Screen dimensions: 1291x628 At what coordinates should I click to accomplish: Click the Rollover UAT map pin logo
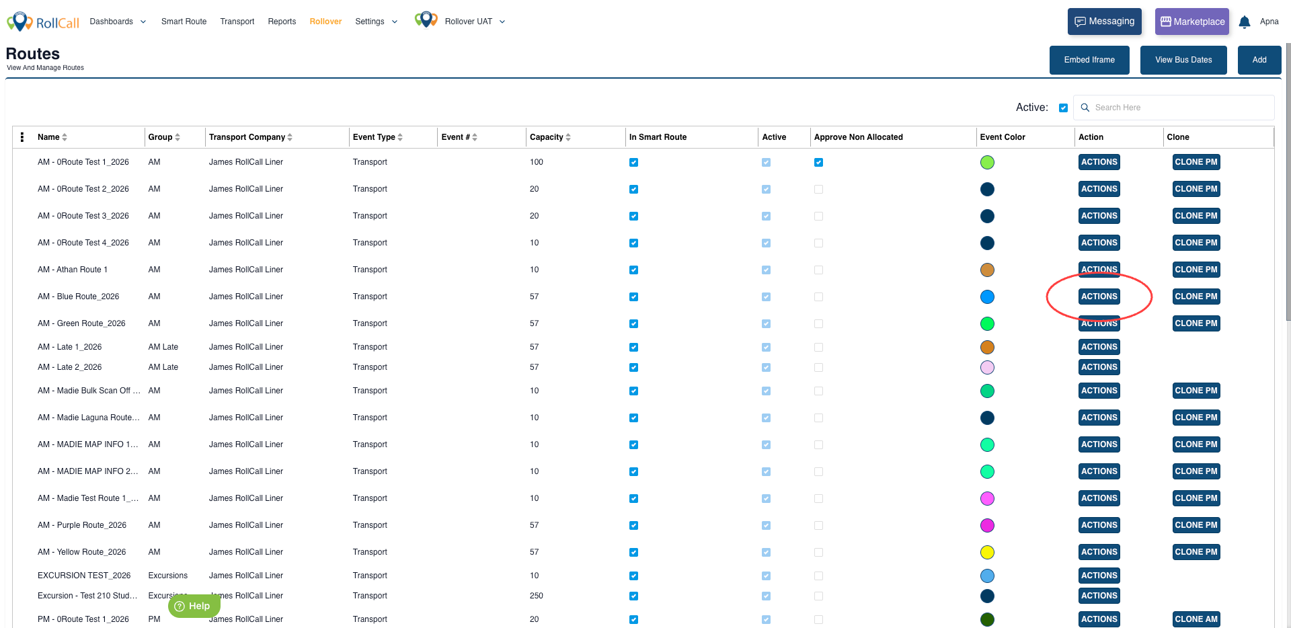pos(426,20)
